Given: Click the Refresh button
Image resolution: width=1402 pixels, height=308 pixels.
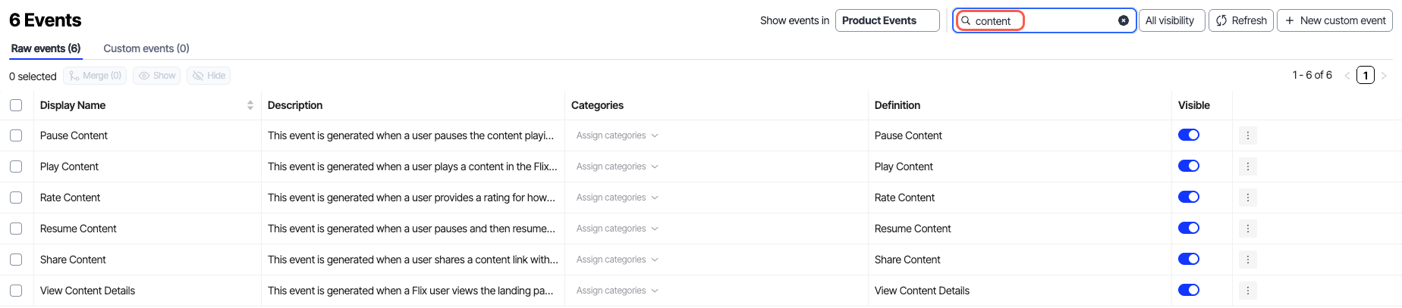Looking at the screenshot, I should [1241, 20].
